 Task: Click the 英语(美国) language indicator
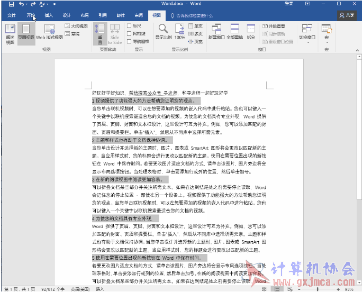tap(80, 289)
